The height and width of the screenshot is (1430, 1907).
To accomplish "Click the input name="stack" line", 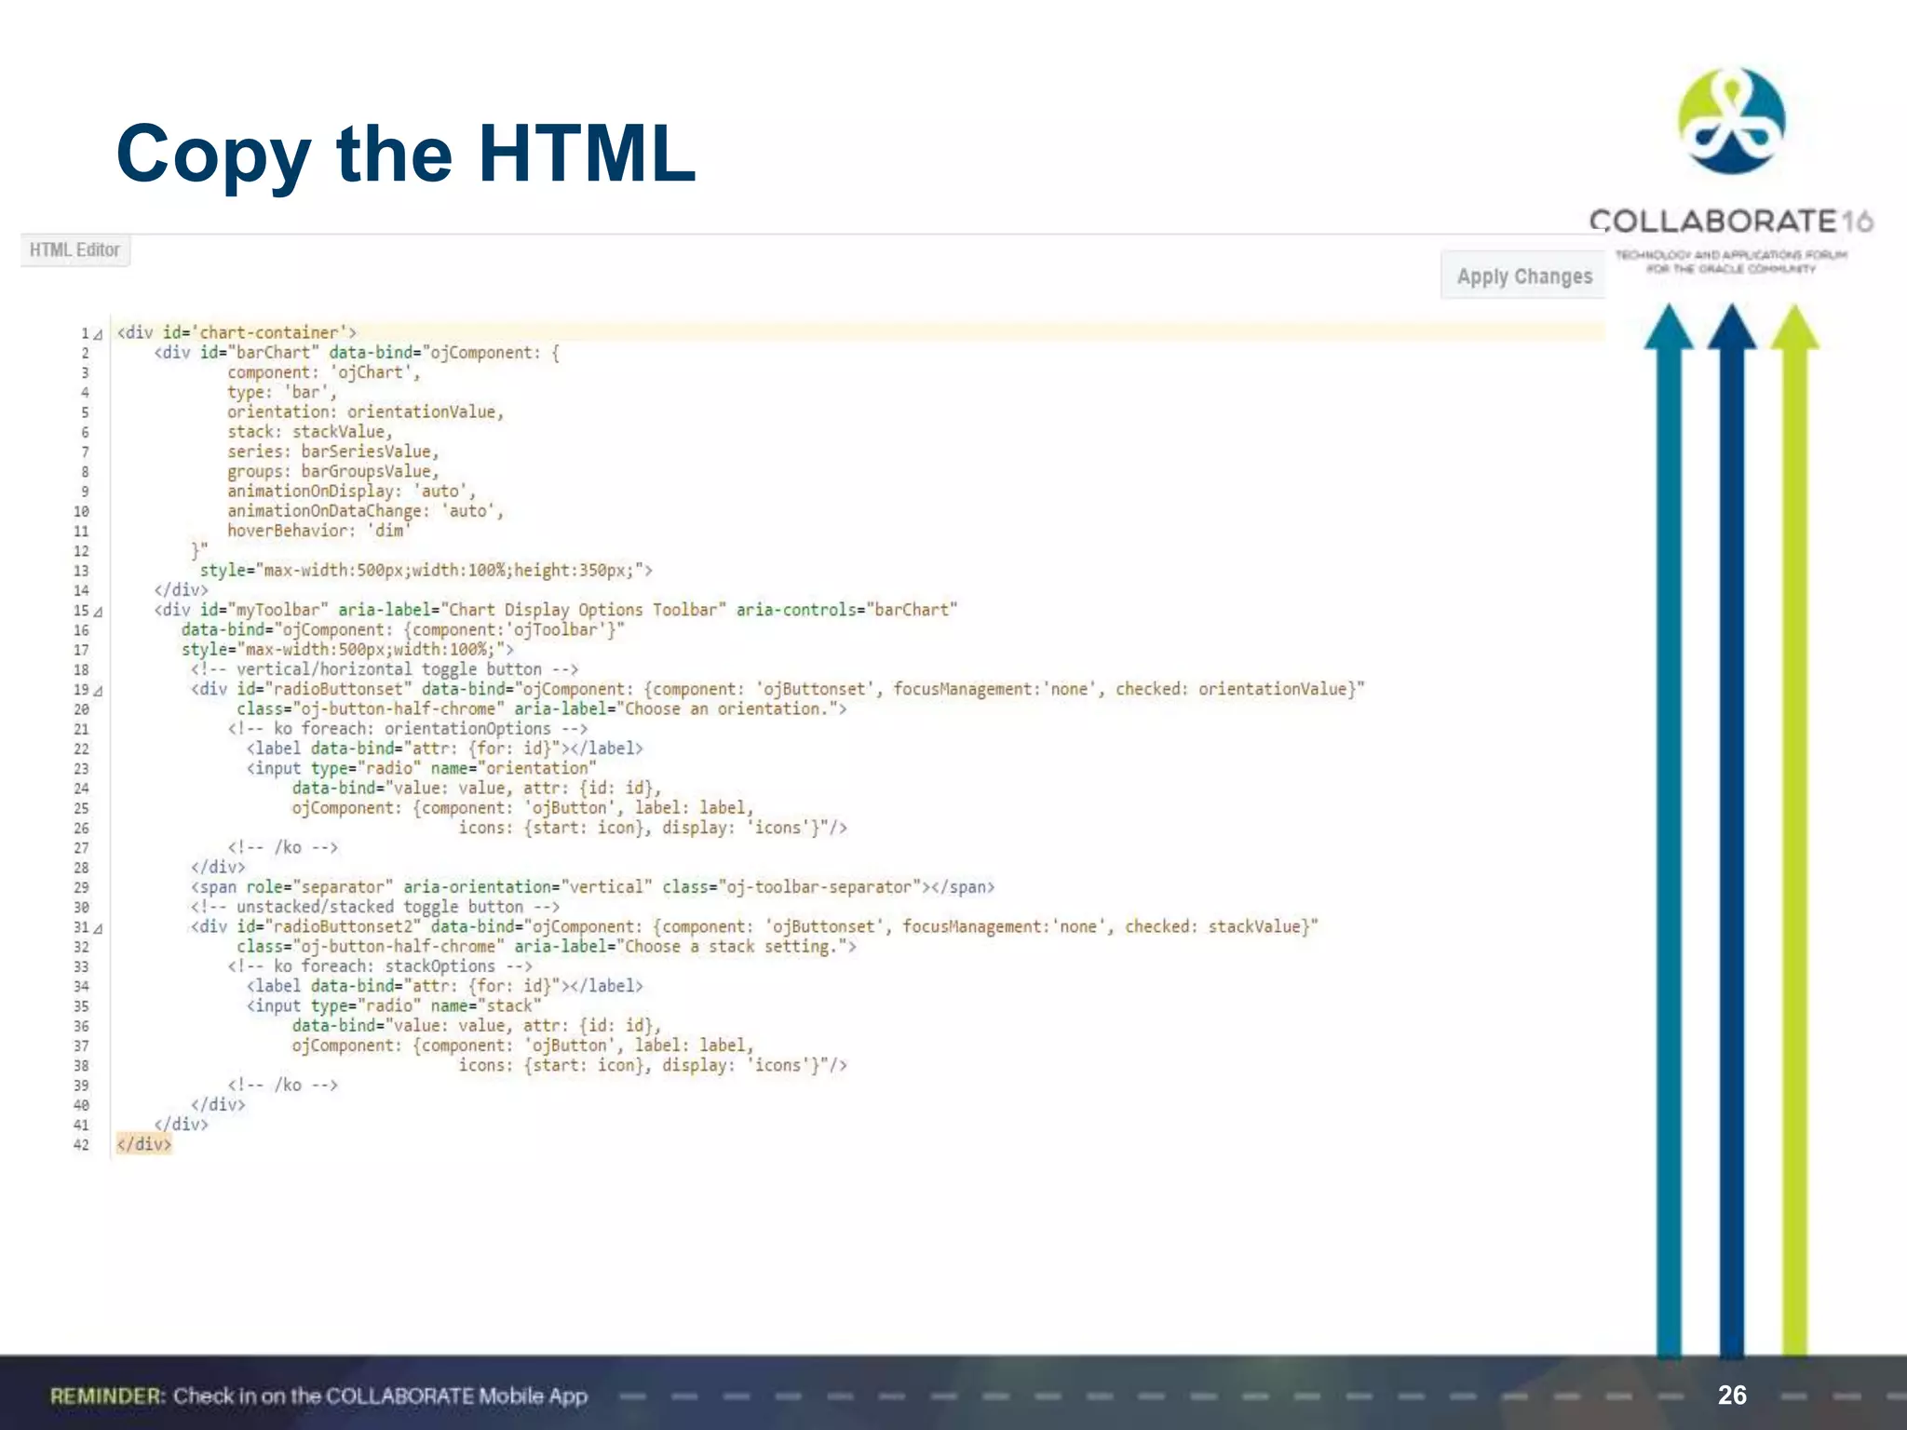I will [x=393, y=1005].
